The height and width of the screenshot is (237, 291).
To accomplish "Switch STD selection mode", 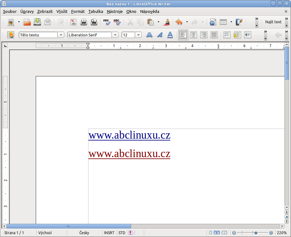I will tap(122, 233).
